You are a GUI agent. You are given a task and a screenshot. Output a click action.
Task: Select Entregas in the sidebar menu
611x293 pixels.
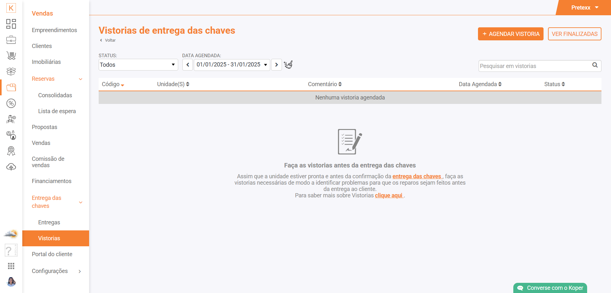coord(49,222)
